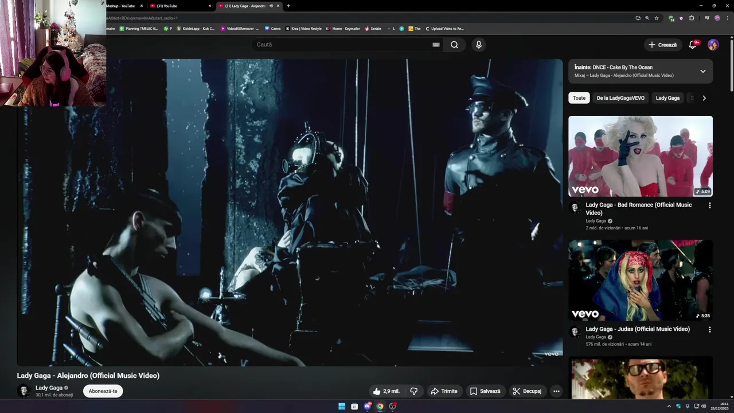Open a new browser tab
Viewport: 734px width, 413px height.
(288, 6)
